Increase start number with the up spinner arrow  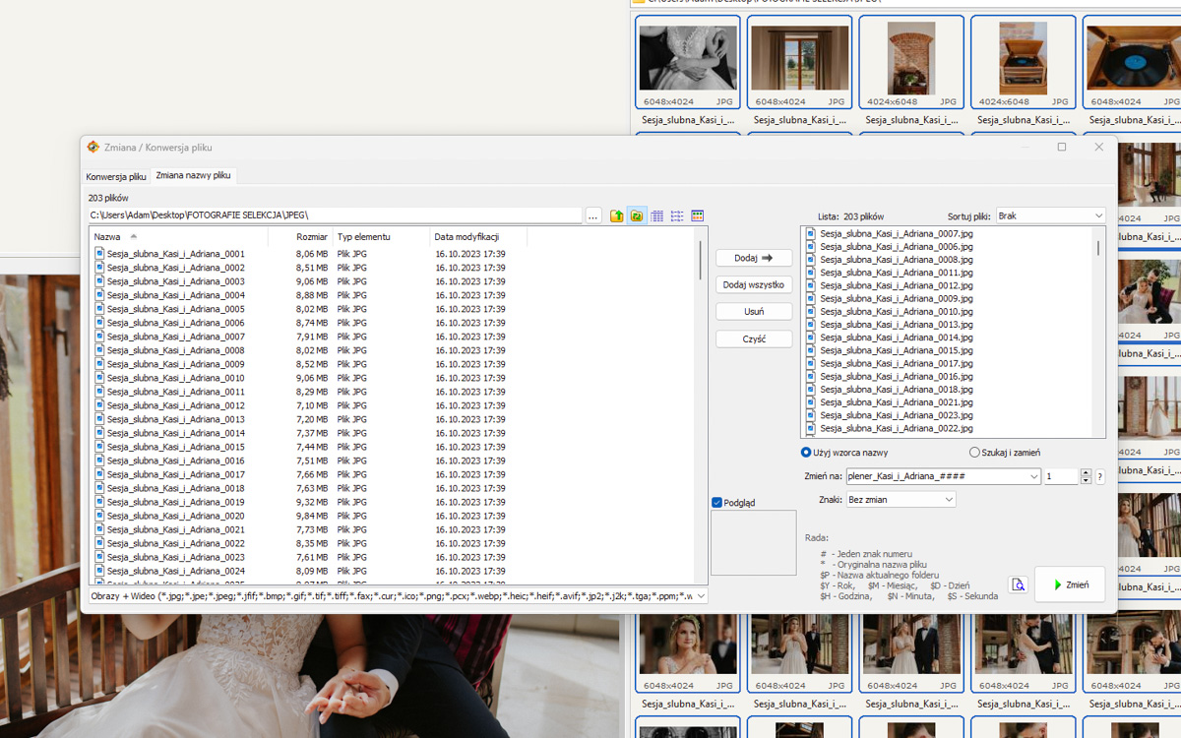tap(1086, 473)
